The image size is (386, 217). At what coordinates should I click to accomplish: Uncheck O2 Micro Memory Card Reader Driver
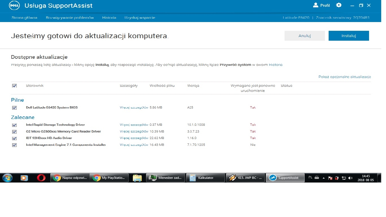14,132
